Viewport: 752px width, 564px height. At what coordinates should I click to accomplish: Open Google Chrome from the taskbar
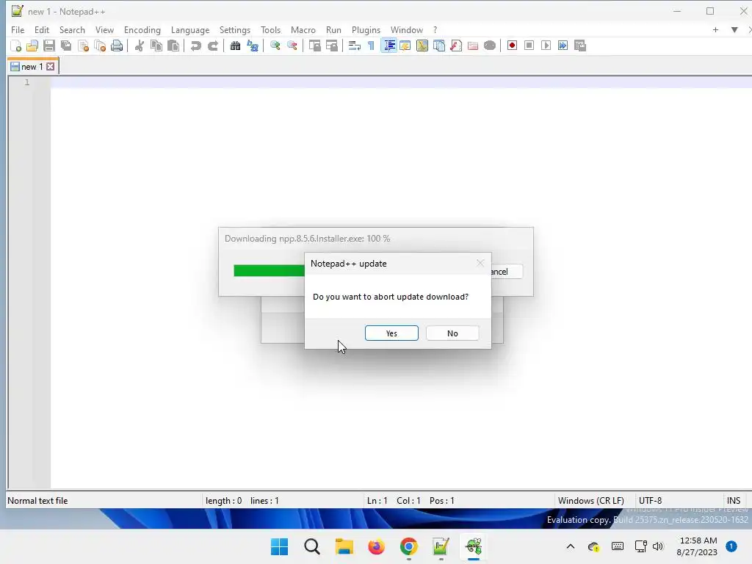click(x=408, y=546)
